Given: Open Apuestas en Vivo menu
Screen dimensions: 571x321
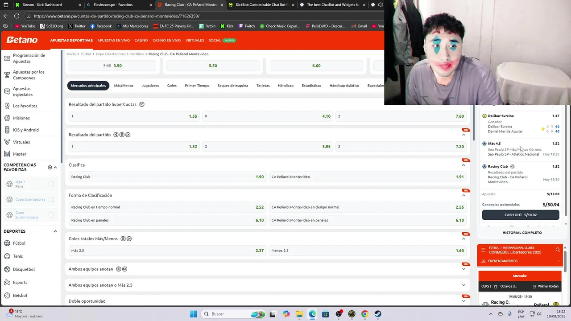Looking at the screenshot, I should point(114,40).
